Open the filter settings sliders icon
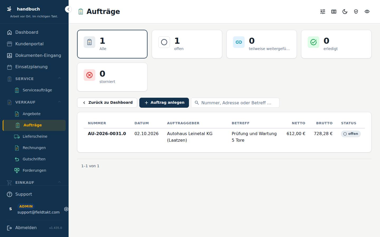The image size is (380, 237). click(323, 12)
